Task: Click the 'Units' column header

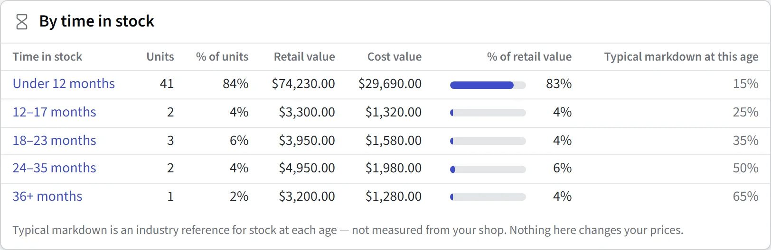Action: point(160,57)
